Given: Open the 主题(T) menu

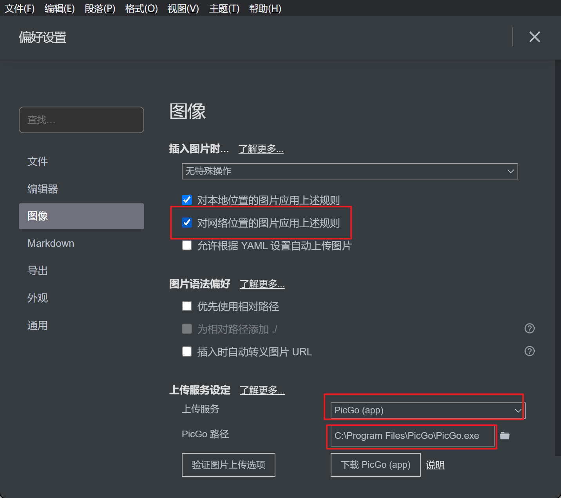Looking at the screenshot, I should [224, 8].
